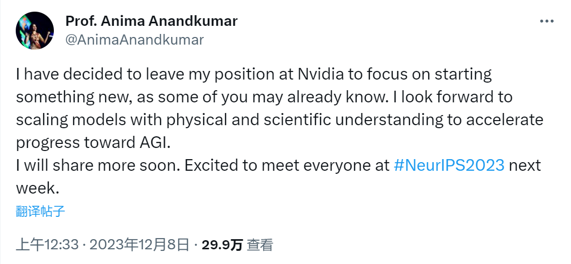The height and width of the screenshot is (264, 571).
Task: Open the more options ellipsis menu
Action: click(547, 21)
